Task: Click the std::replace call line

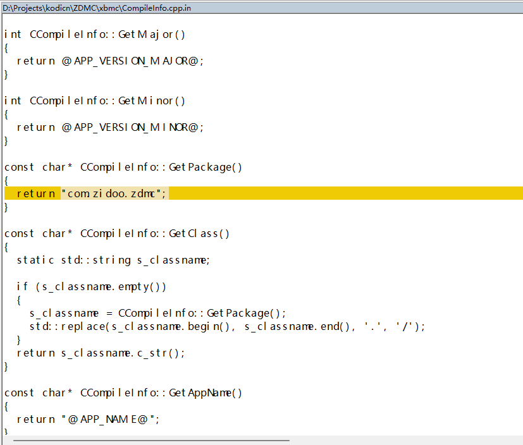Action: coord(227,326)
